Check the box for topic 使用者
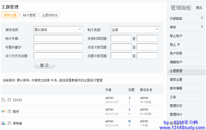Screen dimensions: 206x130 10,123
